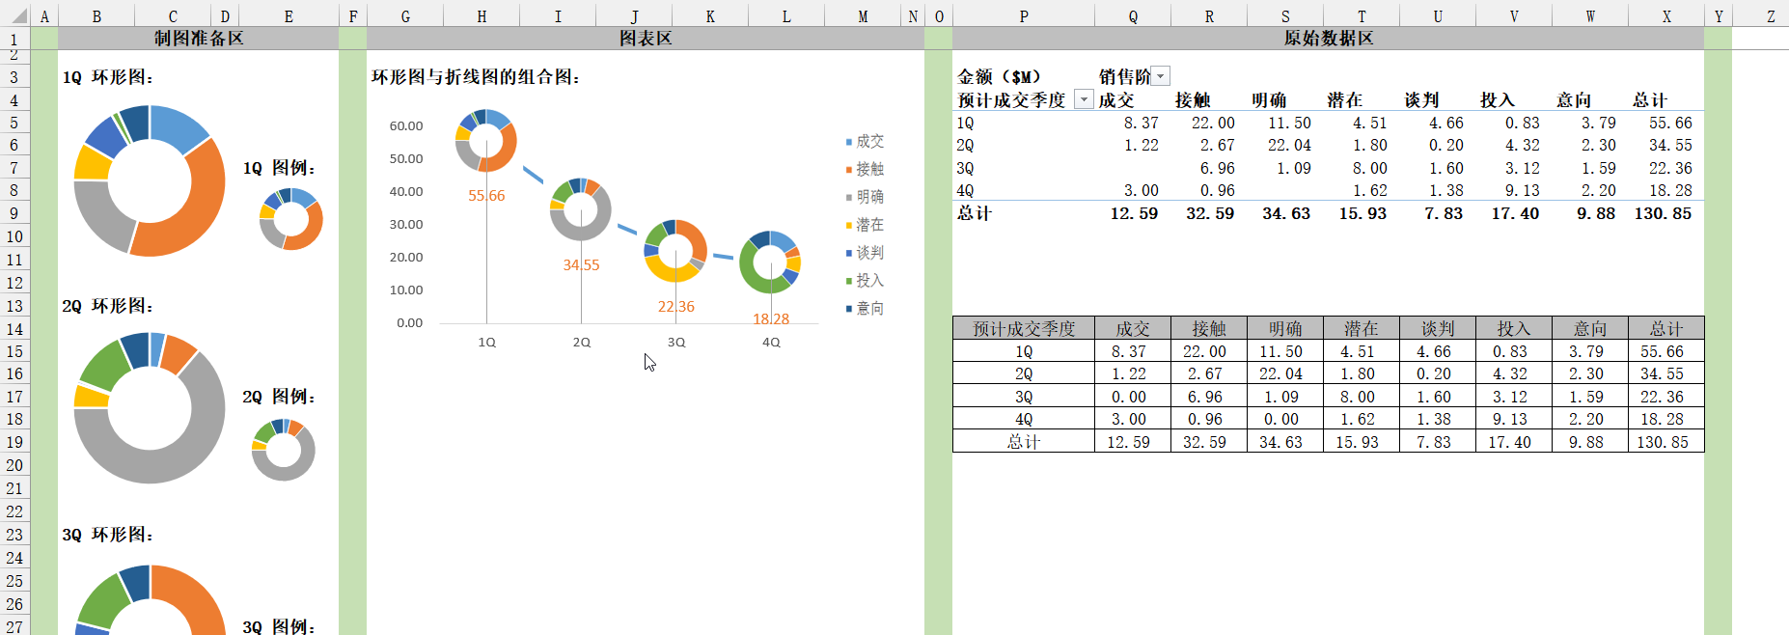Select the 4Q donut in the combo chart

770,262
